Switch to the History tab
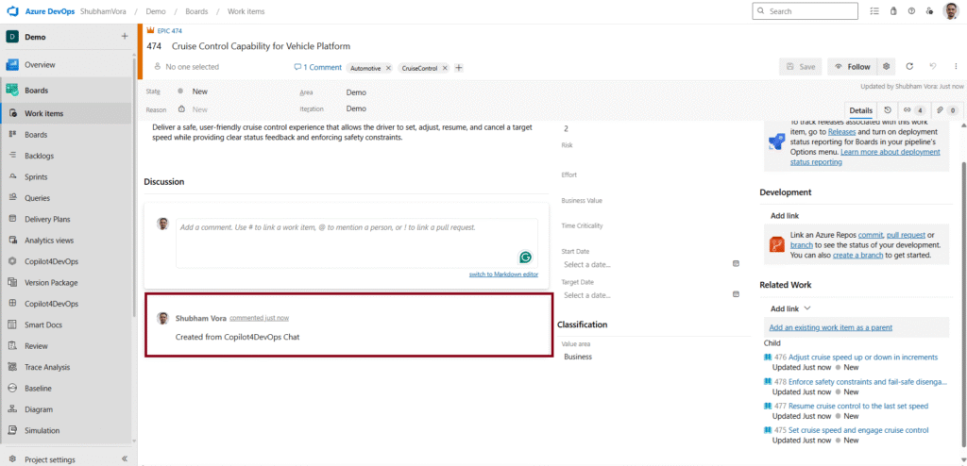Screen dimensions: 967x466 888,110
